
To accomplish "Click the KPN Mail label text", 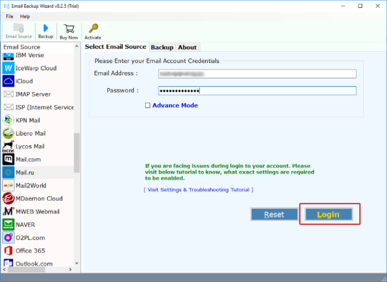I will pos(28,121).
